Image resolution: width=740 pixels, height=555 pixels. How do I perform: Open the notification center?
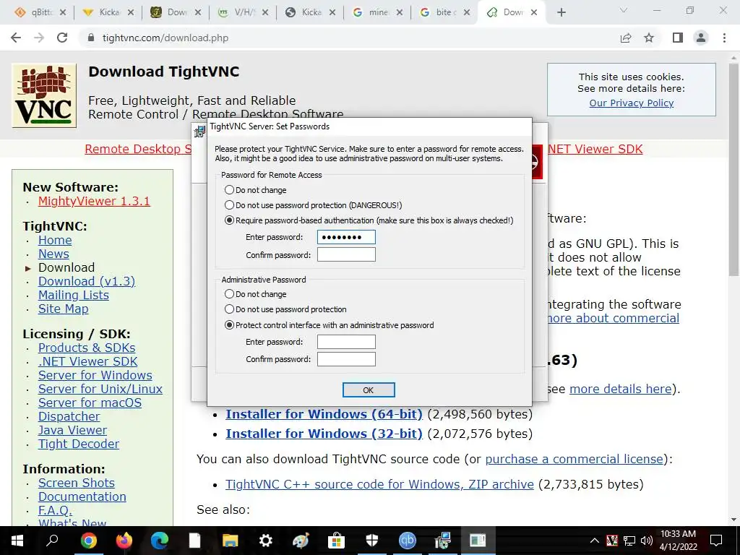[716, 541]
